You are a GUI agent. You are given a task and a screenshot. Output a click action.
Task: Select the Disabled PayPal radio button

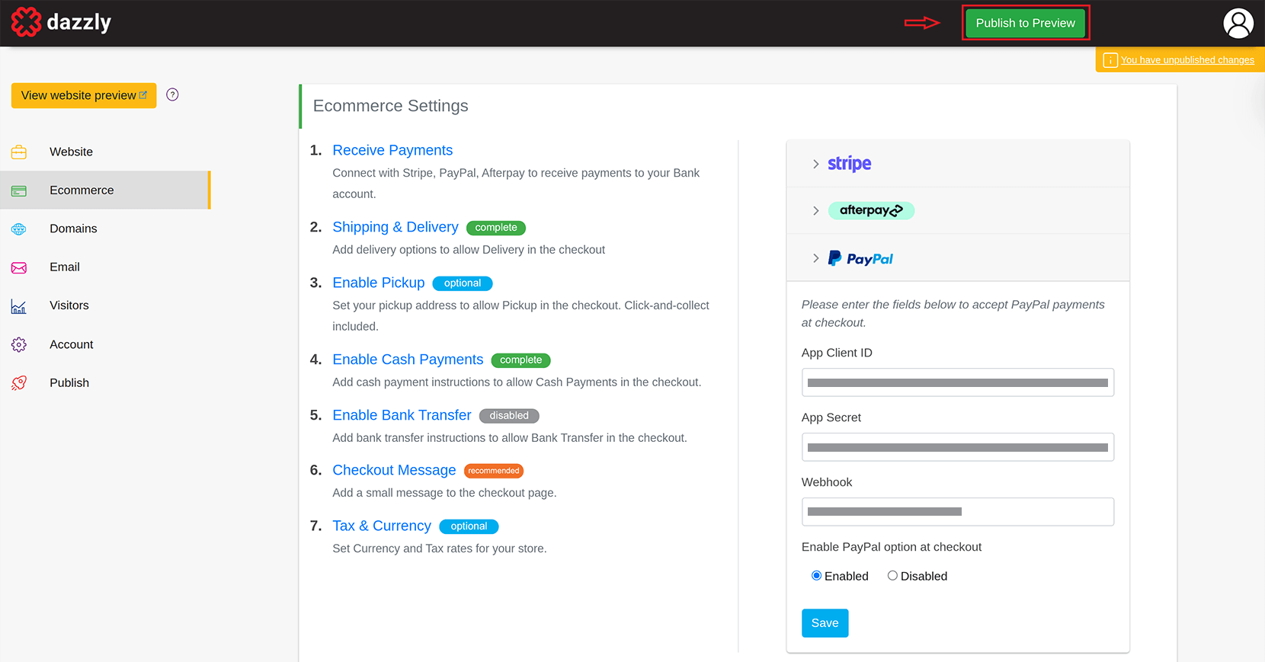tap(892, 576)
